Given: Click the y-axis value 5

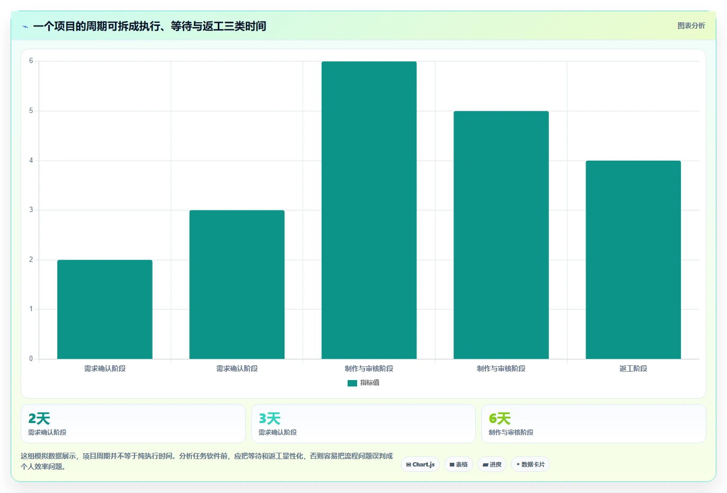Looking at the screenshot, I should [x=31, y=111].
